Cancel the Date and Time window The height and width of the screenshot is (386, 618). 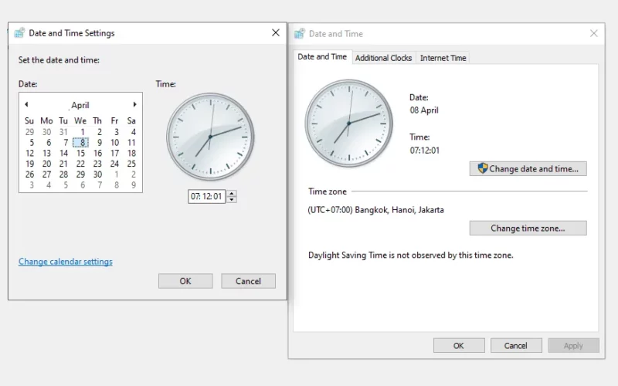click(515, 345)
